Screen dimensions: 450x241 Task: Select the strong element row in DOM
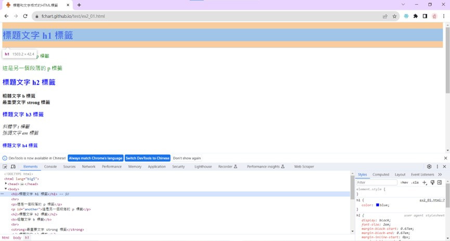tap(175, 230)
